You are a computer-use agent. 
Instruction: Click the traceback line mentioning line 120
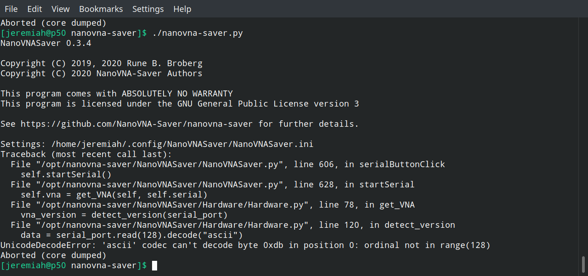233,225
